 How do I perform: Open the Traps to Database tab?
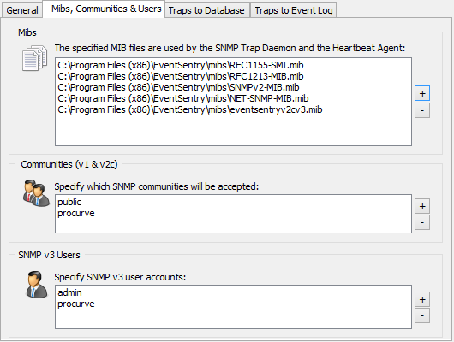tap(206, 10)
